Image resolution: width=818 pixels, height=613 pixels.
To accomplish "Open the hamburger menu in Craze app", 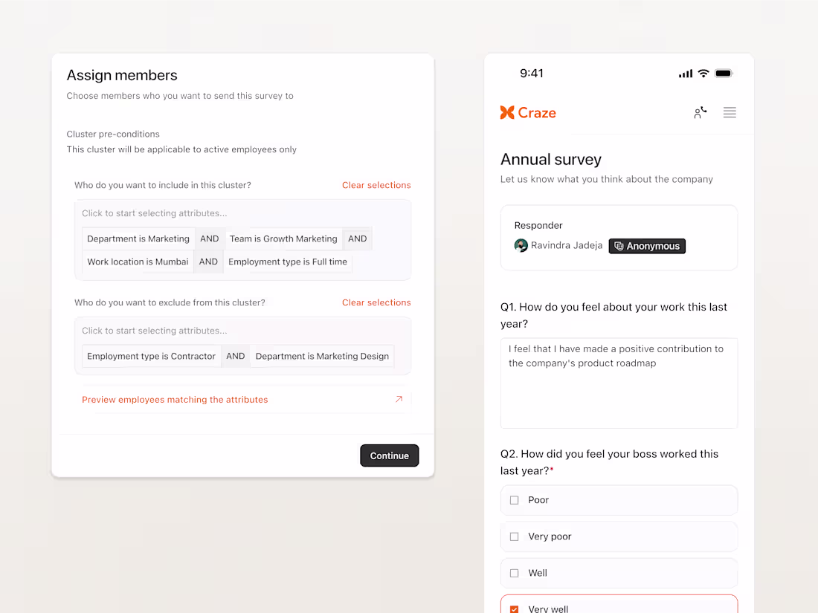I will coord(730,112).
